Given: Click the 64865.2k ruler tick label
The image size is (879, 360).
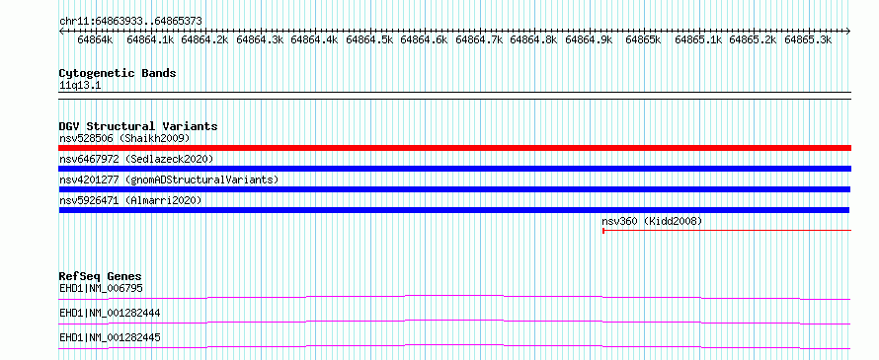Looking at the screenshot, I should tap(753, 39).
